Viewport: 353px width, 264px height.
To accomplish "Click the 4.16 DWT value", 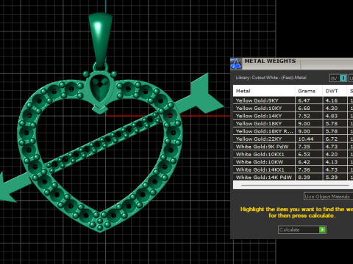I will pyautogui.click(x=332, y=100).
